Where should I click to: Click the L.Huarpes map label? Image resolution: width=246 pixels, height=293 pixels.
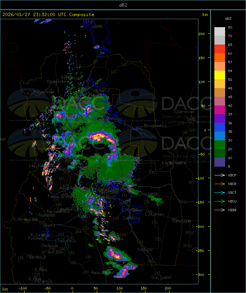154,214
